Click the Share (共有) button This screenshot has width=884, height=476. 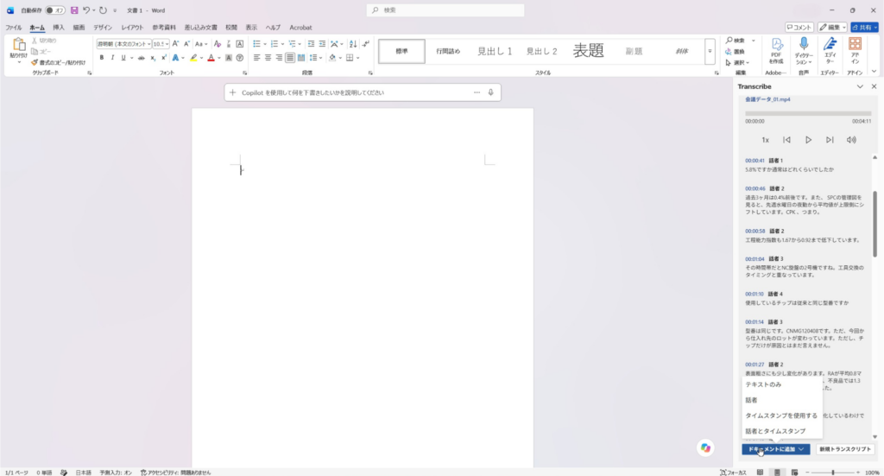coord(864,27)
